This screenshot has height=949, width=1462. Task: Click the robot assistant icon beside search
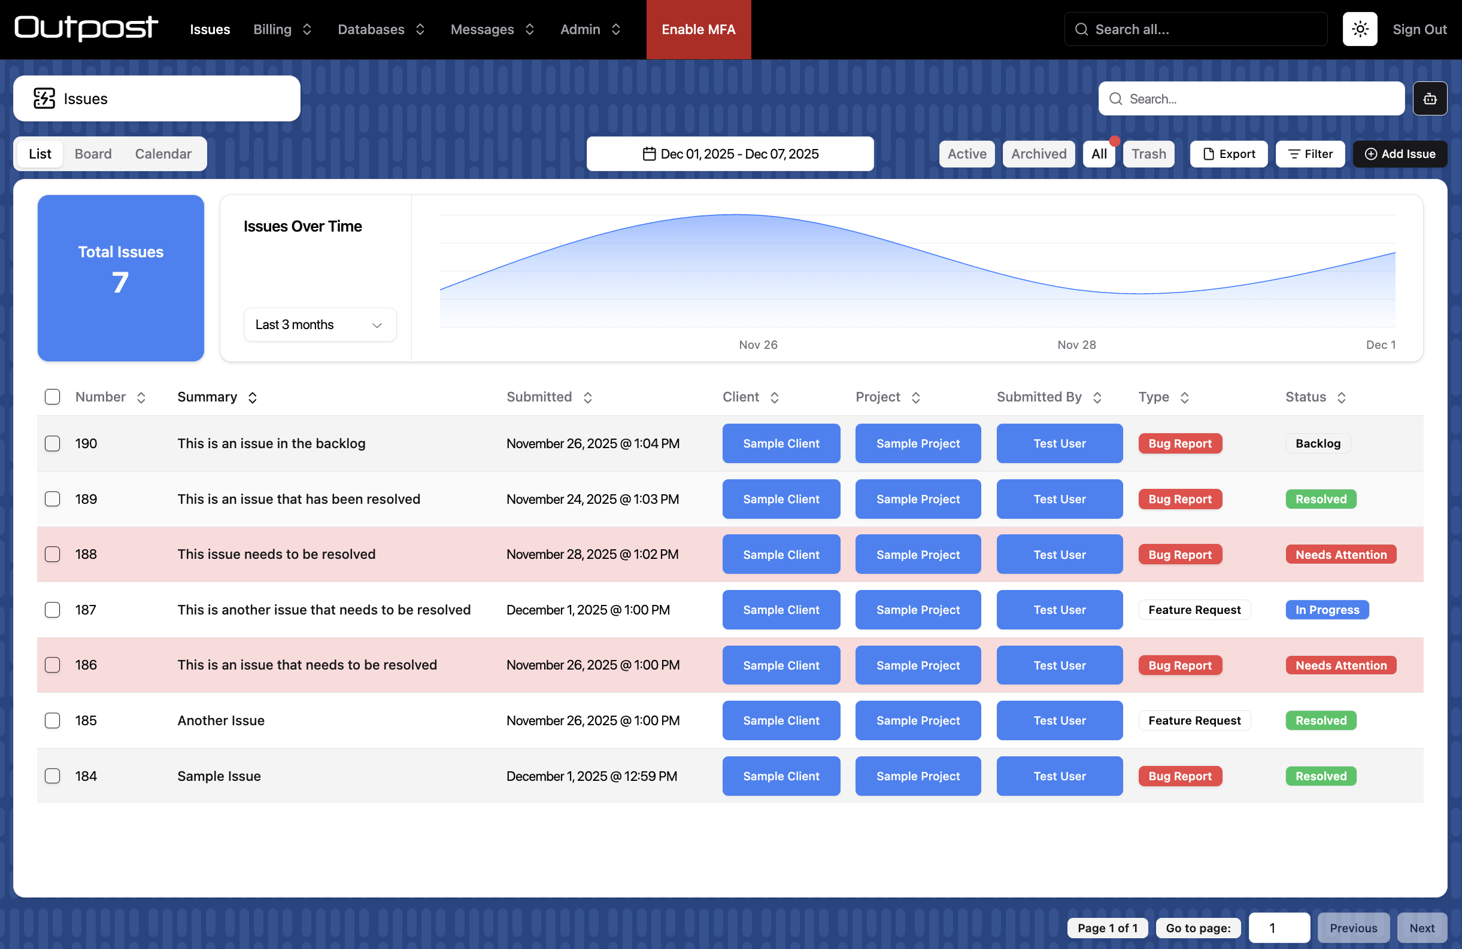(1430, 99)
